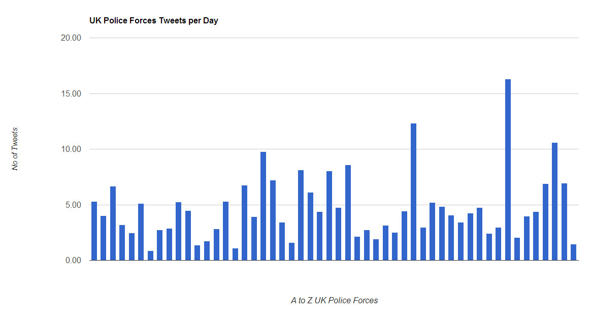Click the 10.00 axis label
This screenshot has width=592, height=319.
[x=71, y=149]
